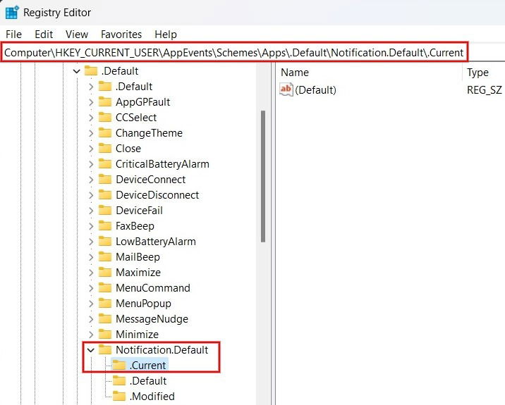Screen dimensions: 505x405
Task: Open the File menu
Action: click(13, 34)
